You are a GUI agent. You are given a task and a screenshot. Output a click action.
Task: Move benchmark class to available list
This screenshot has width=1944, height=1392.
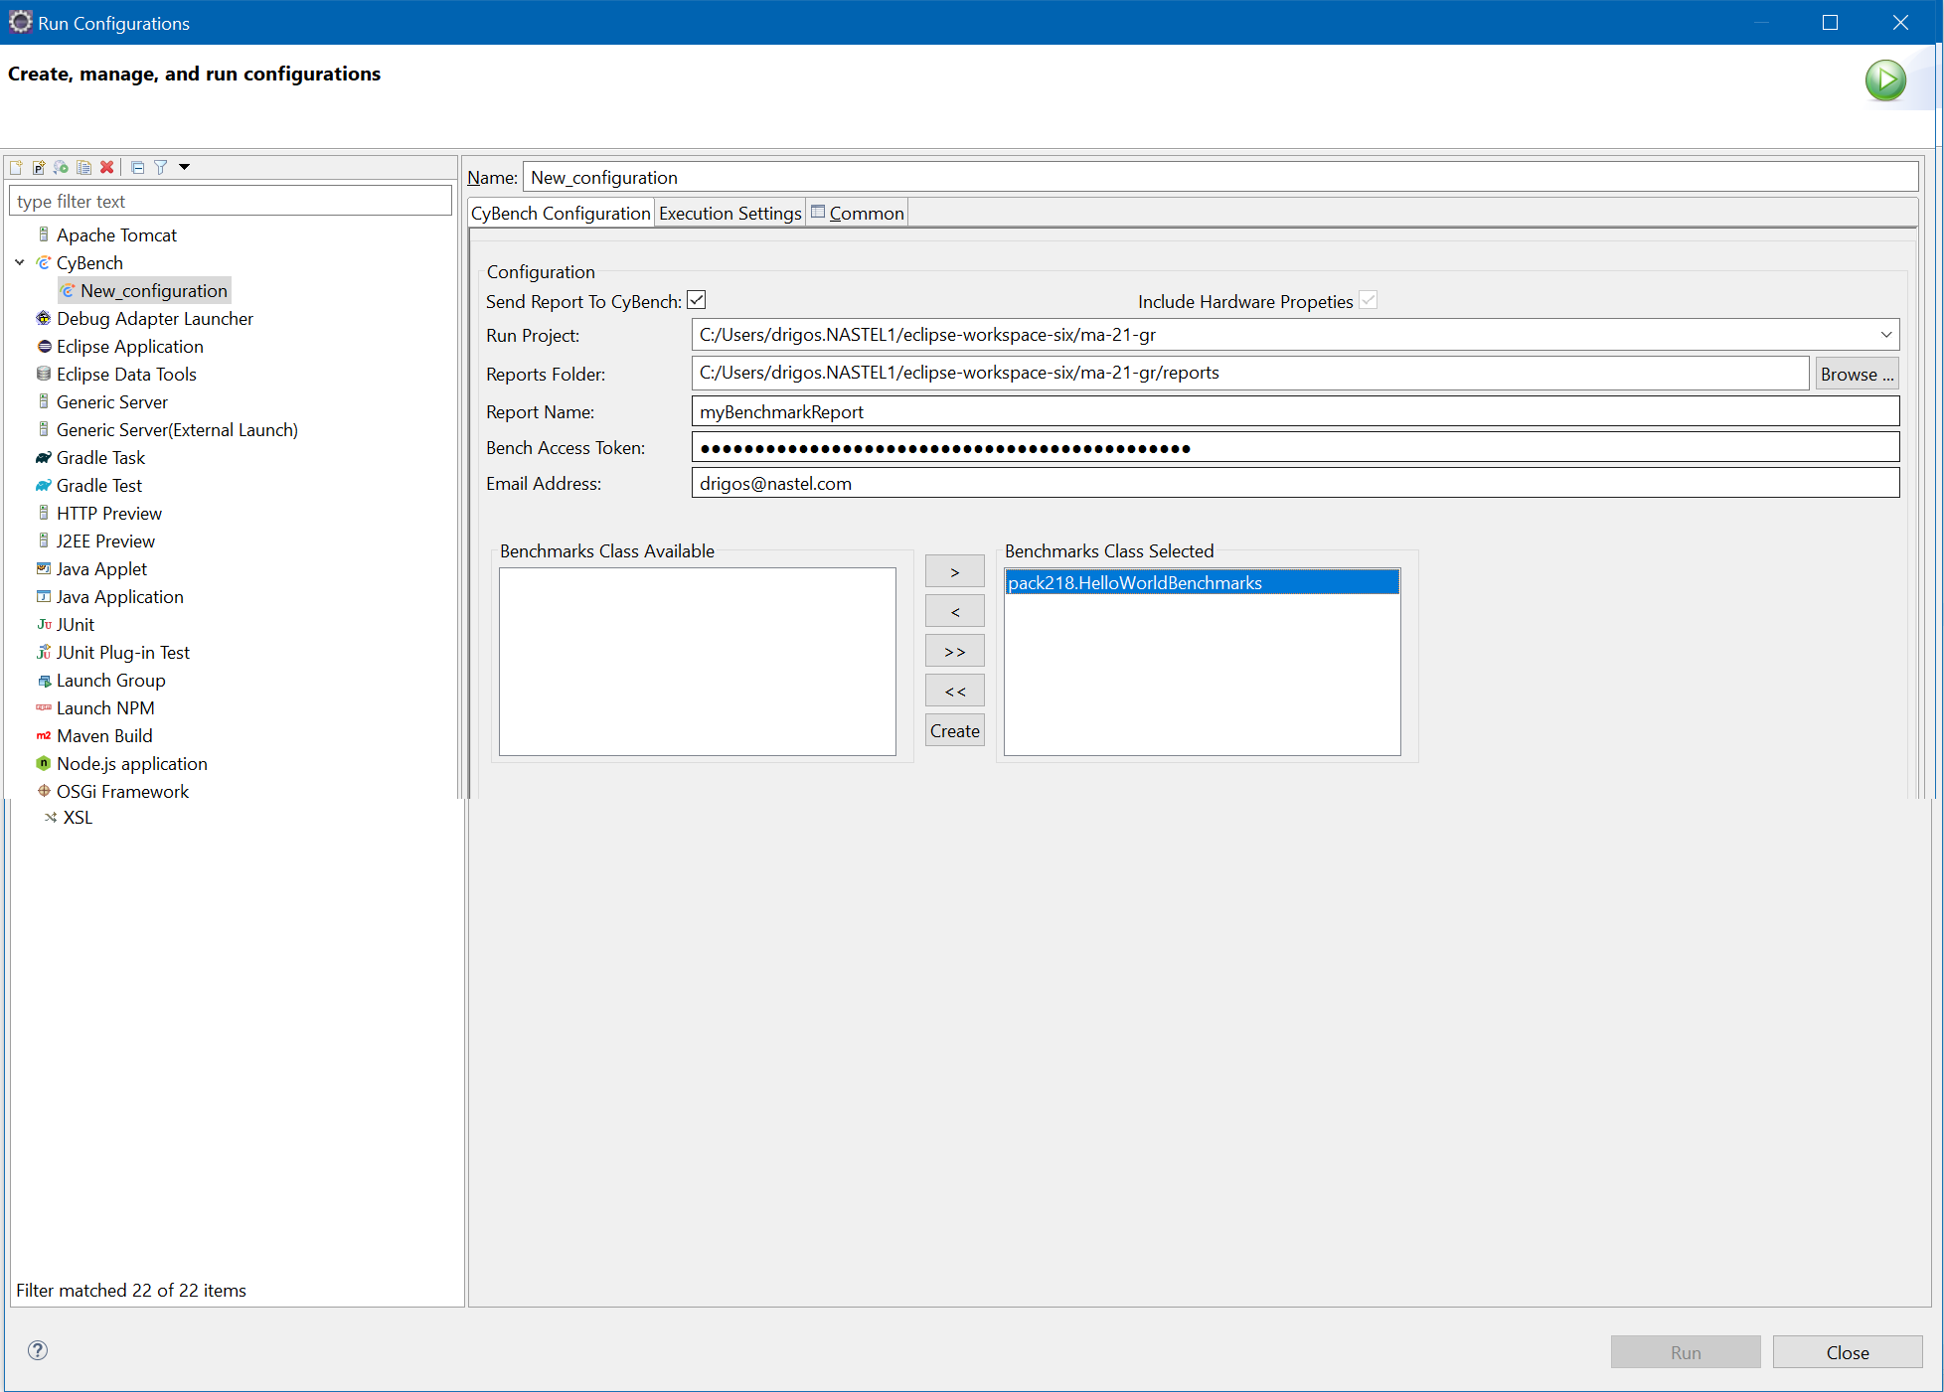point(955,612)
